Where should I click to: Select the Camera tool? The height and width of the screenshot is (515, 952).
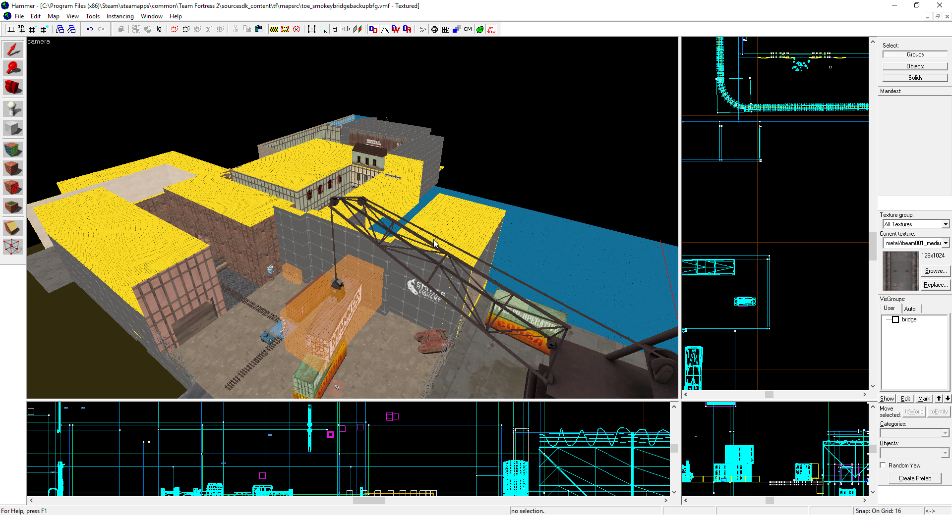pos(13,87)
